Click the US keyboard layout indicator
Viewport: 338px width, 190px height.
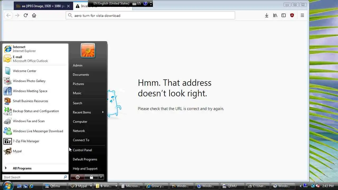[137, 3]
